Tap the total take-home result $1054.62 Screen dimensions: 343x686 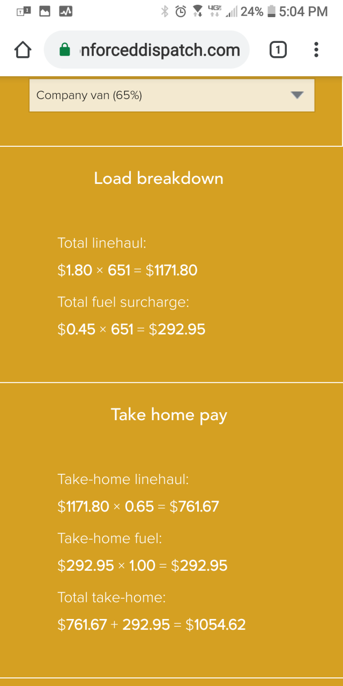click(x=215, y=624)
